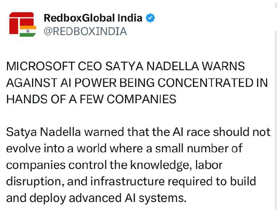Open the @REDBOXINDIA handle link

click(x=85, y=31)
